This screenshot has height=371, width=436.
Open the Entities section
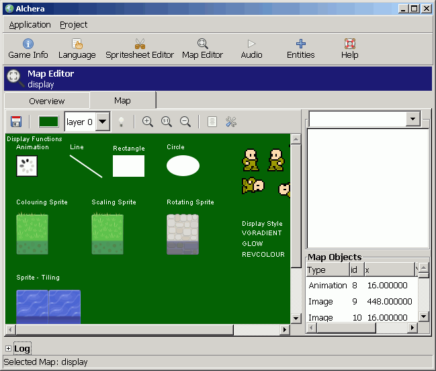(300, 49)
